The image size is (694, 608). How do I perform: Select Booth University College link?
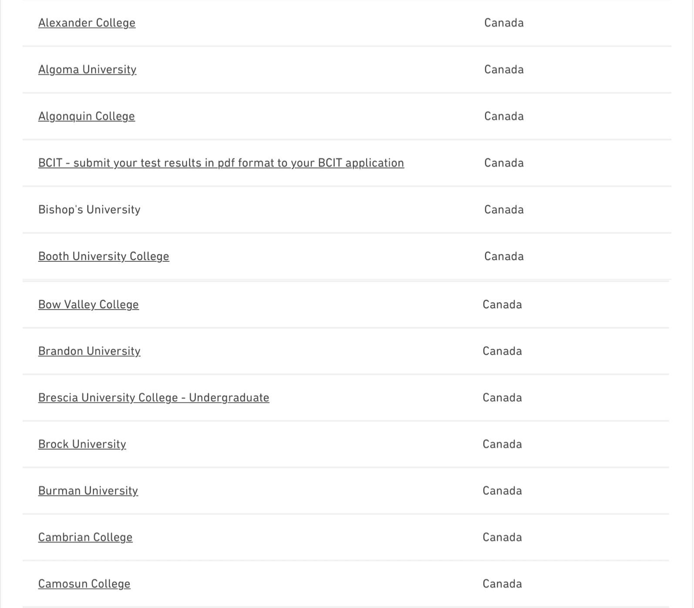pyautogui.click(x=104, y=256)
